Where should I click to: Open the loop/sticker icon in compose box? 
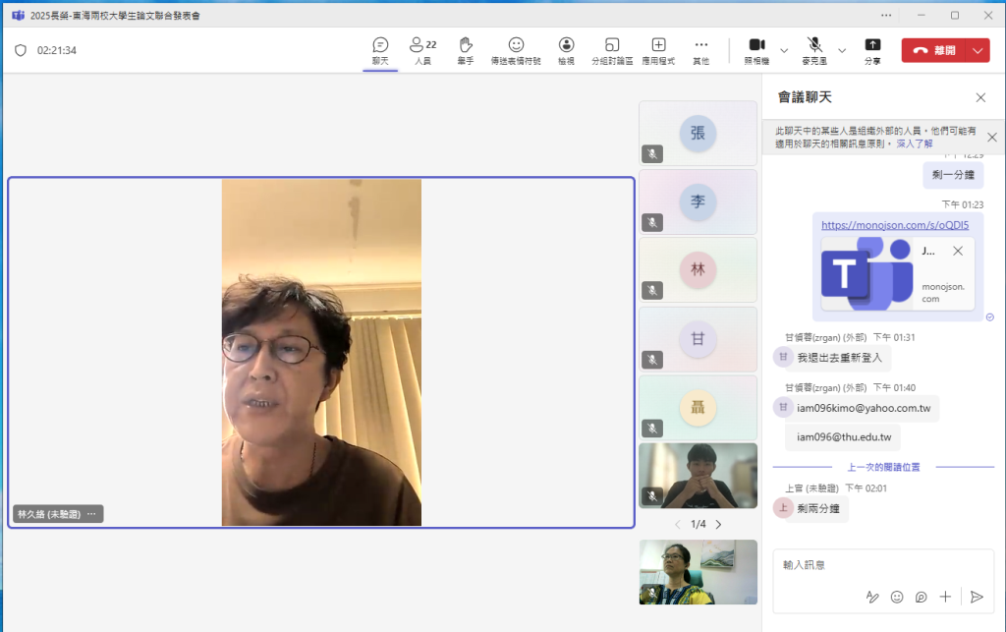tap(921, 597)
